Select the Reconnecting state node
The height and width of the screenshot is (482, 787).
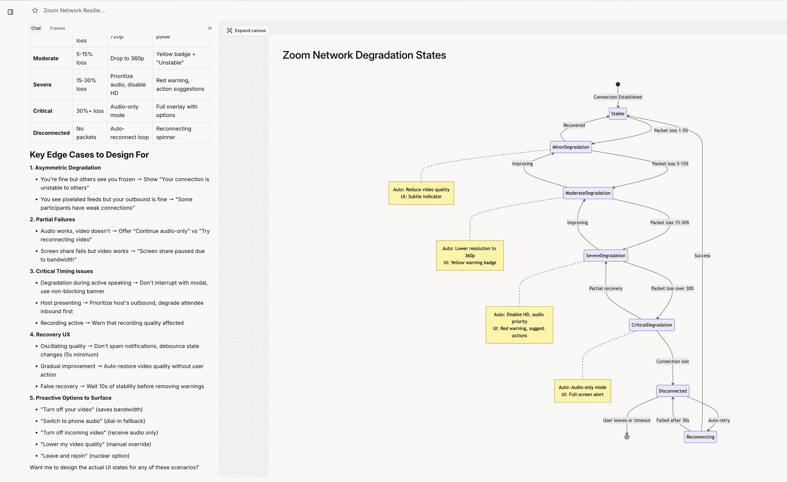click(x=700, y=437)
